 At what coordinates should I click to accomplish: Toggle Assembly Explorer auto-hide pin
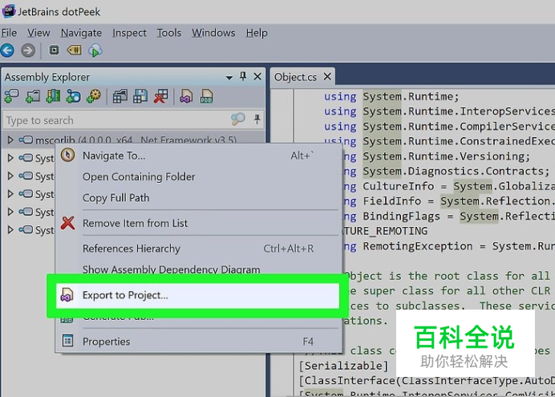tap(243, 76)
